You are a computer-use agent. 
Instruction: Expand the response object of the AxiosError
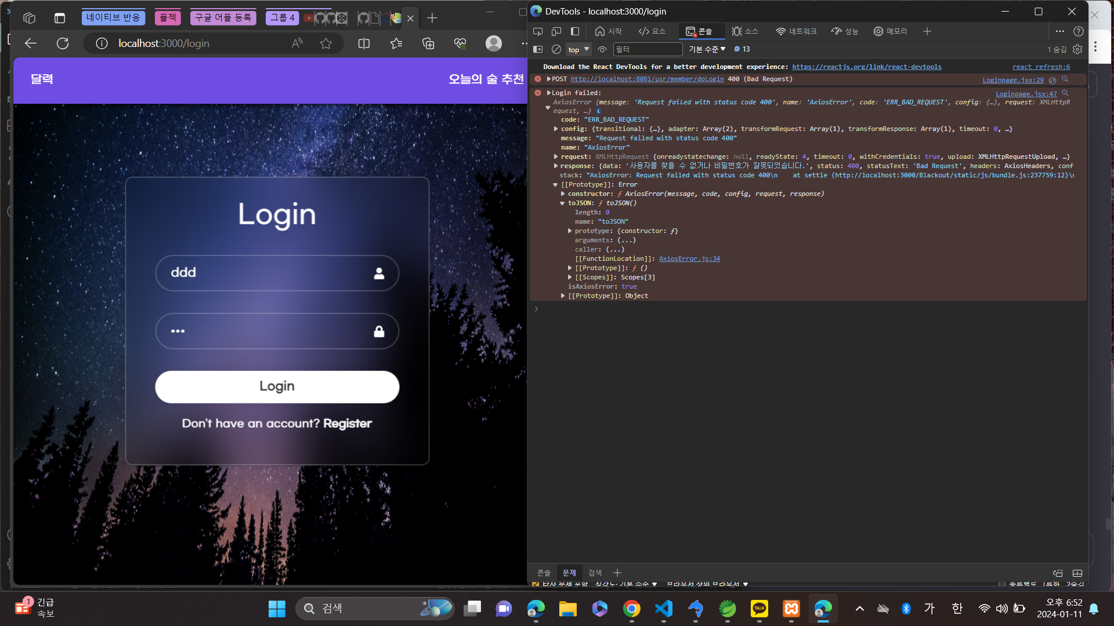(558, 166)
